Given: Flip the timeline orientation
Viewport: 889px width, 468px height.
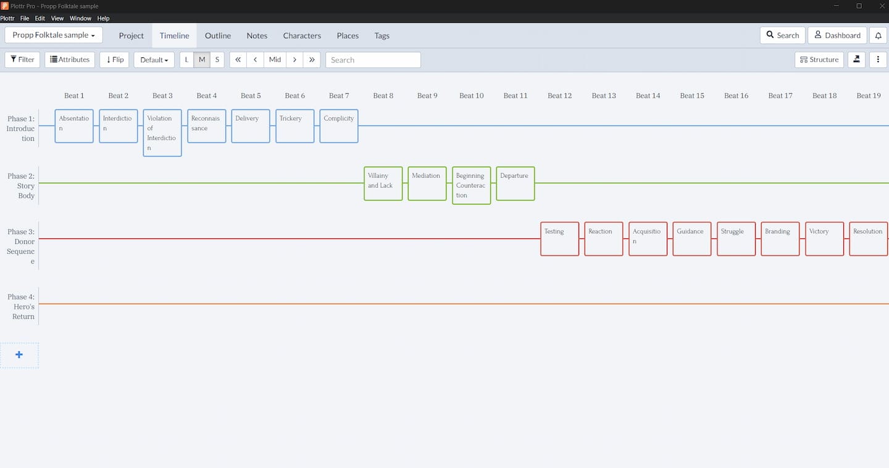Looking at the screenshot, I should 114,59.
